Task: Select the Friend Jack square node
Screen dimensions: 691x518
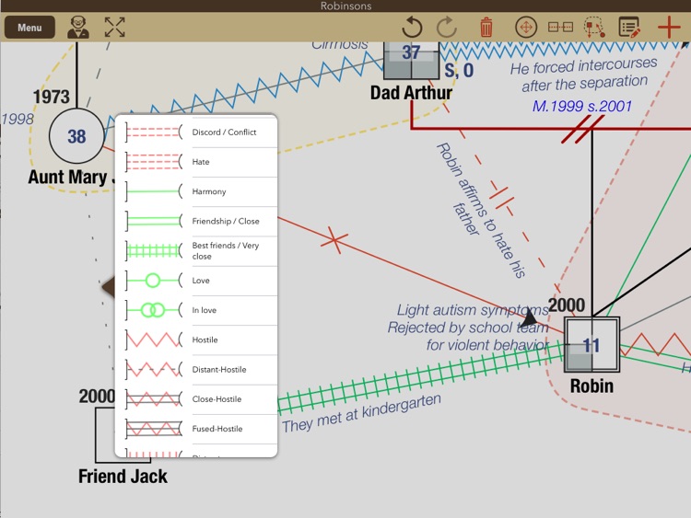Action: [x=105, y=435]
